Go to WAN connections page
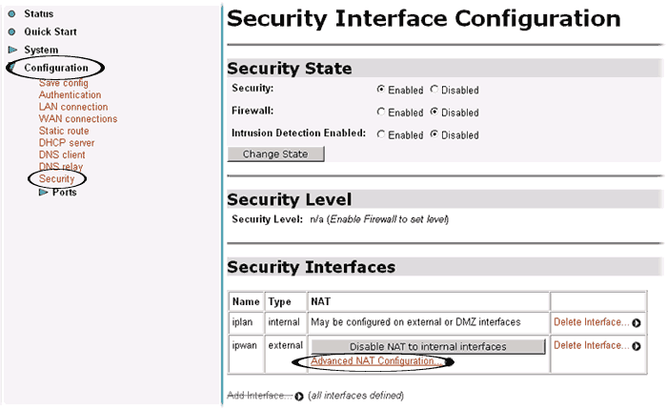Viewport: 667px width, 410px height. pos(78,119)
